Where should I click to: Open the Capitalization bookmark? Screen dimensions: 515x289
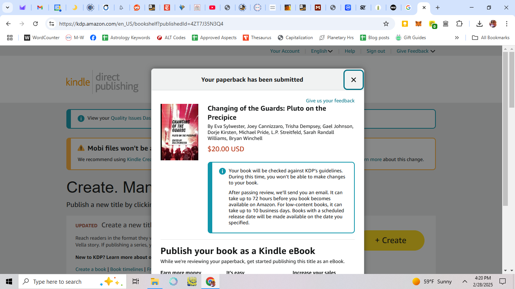295,38
